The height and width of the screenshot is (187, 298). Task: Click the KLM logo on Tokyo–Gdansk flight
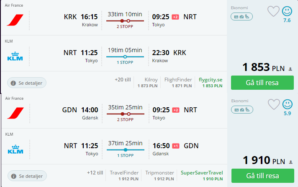click(15, 149)
